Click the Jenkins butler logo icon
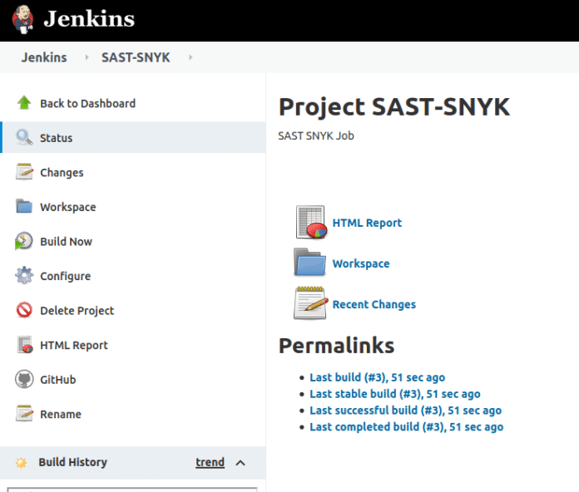This screenshot has width=579, height=492. (22, 19)
